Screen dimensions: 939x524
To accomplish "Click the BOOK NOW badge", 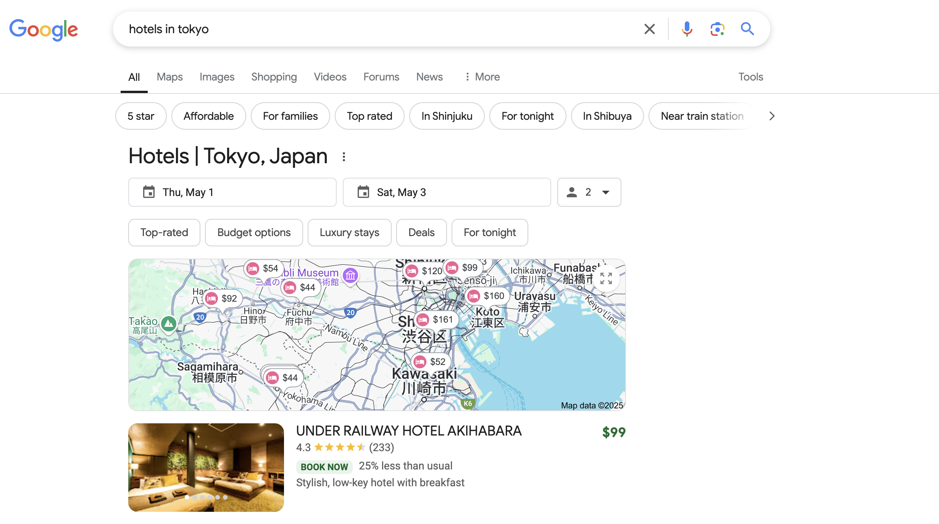I will [x=324, y=467].
